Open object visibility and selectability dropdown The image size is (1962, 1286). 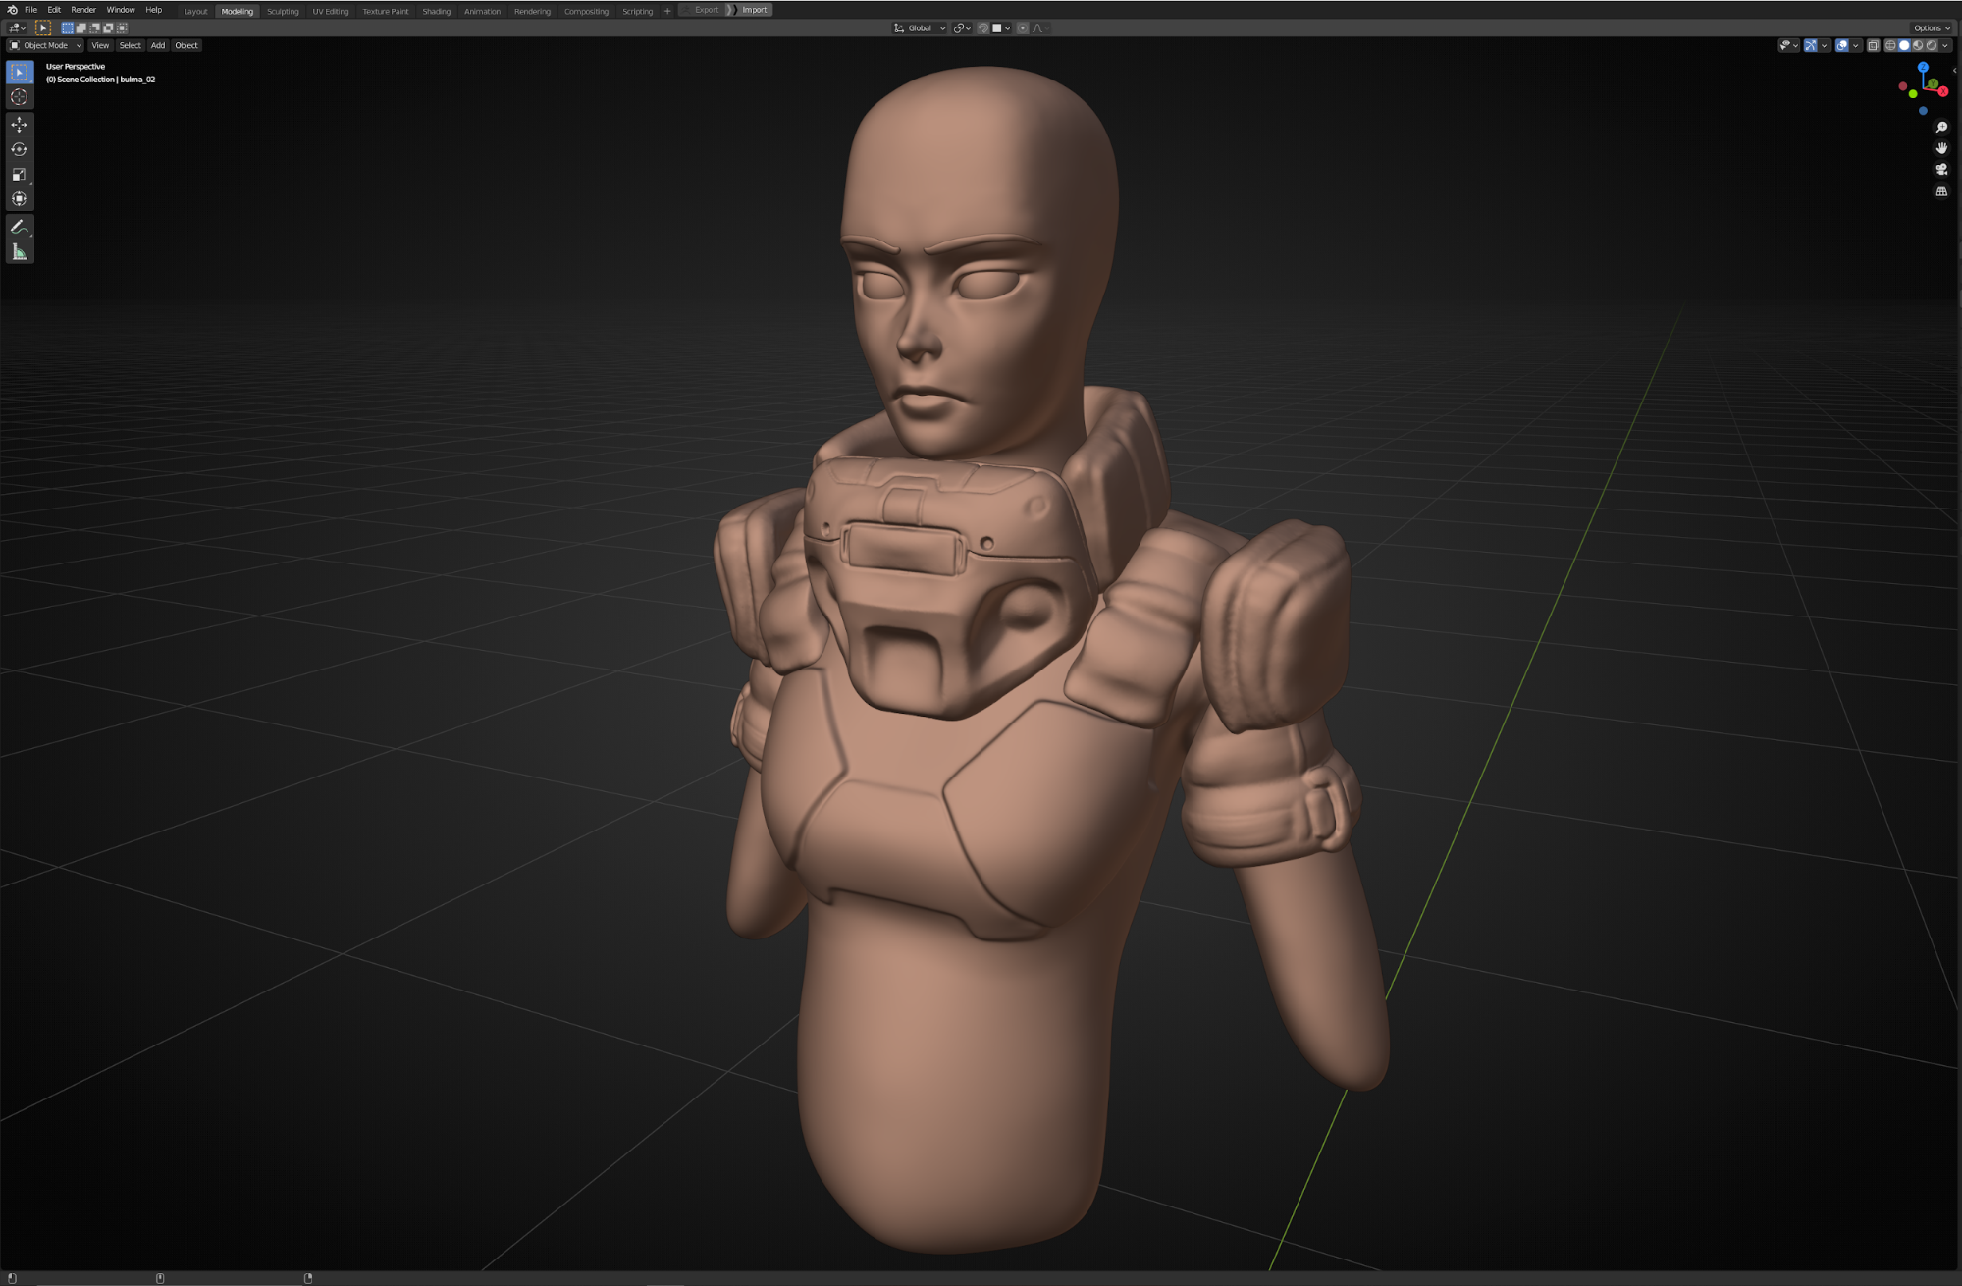tap(1788, 45)
